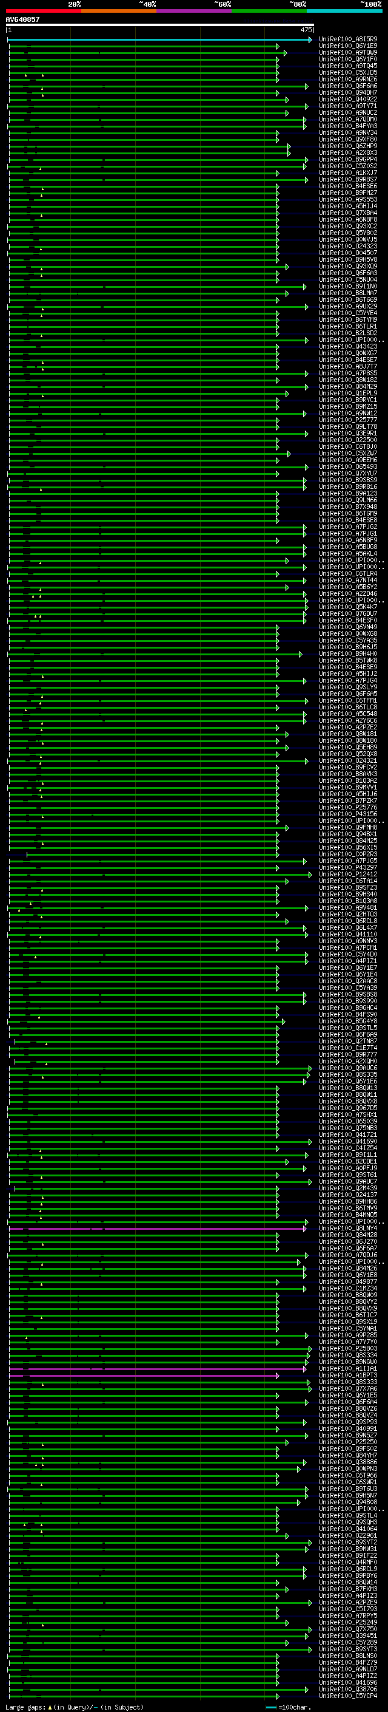Click hit label UniRef100_B9S990
Image resolution: width=388 pixels, height=1712 pixels.
[x=348, y=1001]
